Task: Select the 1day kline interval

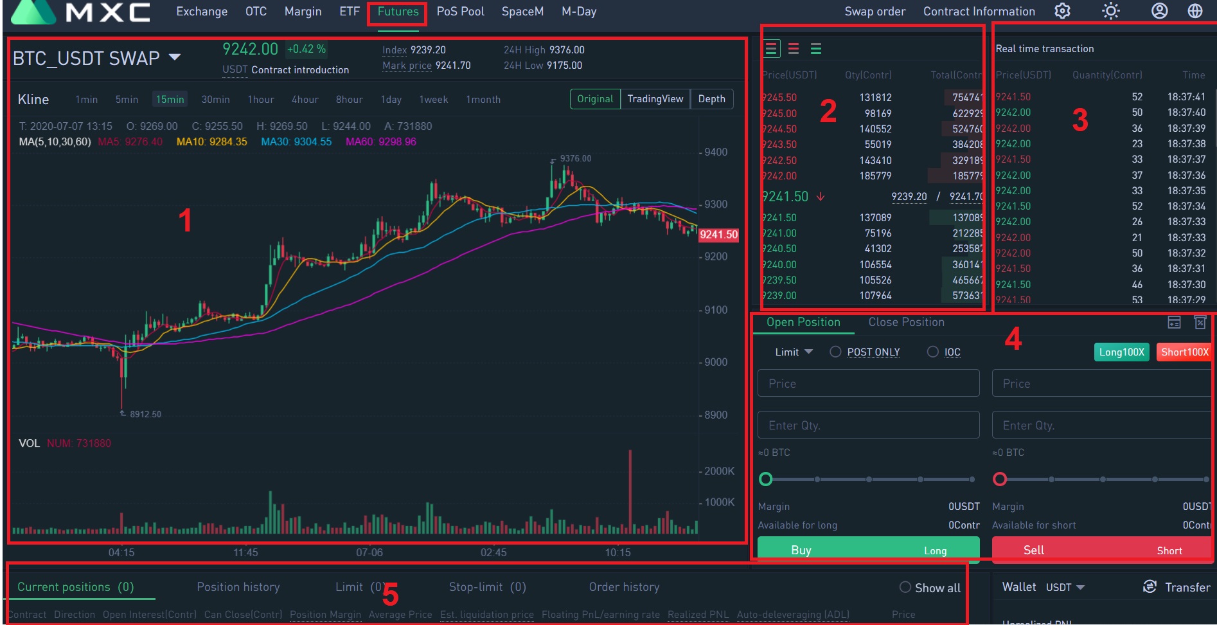Action: 391,99
